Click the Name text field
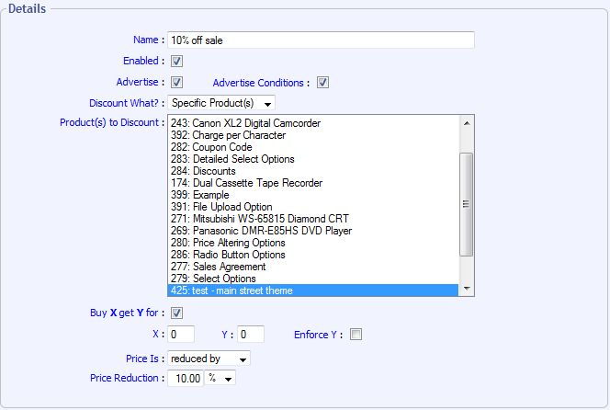This screenshot has width=610, height=410. tap(321, 40)
